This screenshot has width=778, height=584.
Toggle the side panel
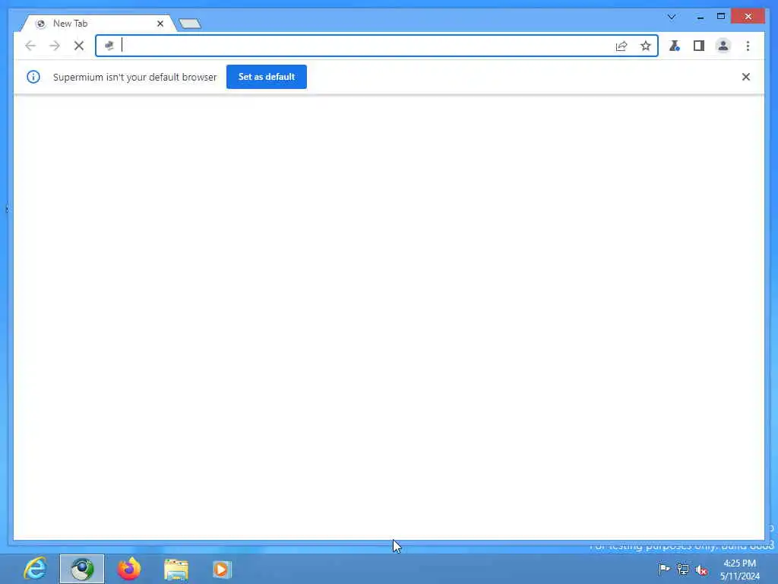pyautogui.click(x=699, y=46)
